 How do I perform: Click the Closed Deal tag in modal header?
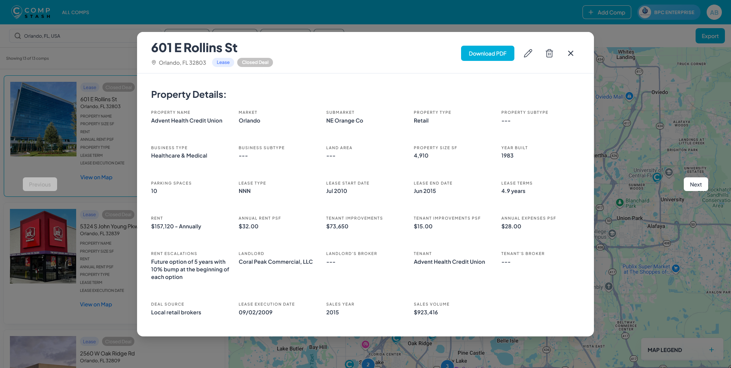255,62
